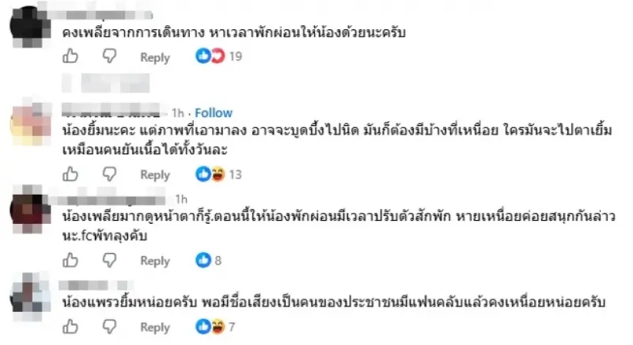
Task: Thumbs down the comment with 13 reactions
Action: pos(109,174)
